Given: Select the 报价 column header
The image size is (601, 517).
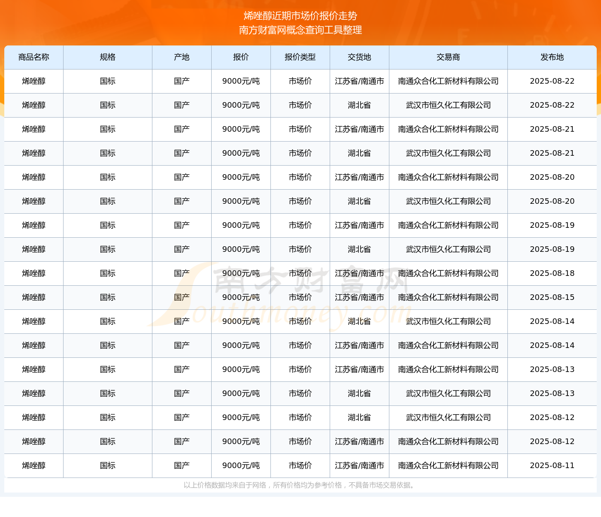Looking at the screenshot, I should (x=241, y=57).
